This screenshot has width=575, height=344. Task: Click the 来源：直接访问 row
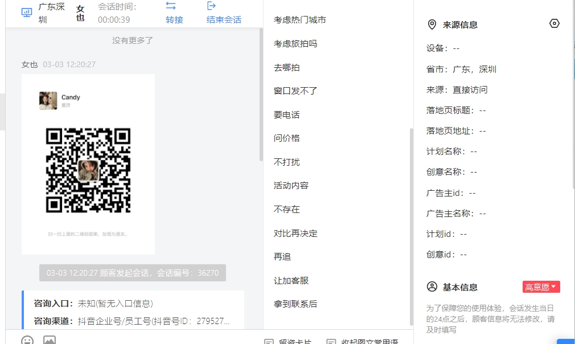pos(457,90)
